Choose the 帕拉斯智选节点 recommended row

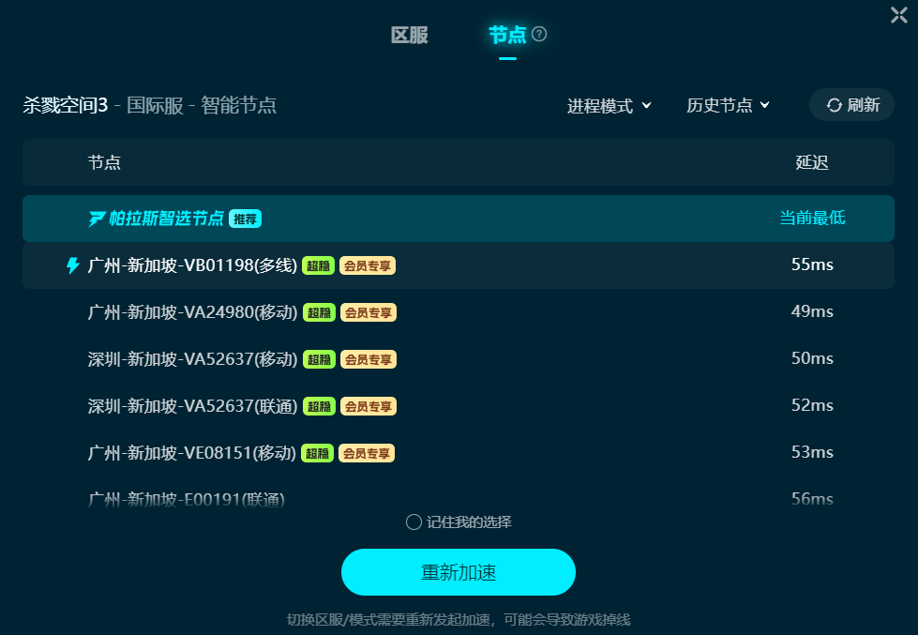pyautogui.click(x=459, y=219)
